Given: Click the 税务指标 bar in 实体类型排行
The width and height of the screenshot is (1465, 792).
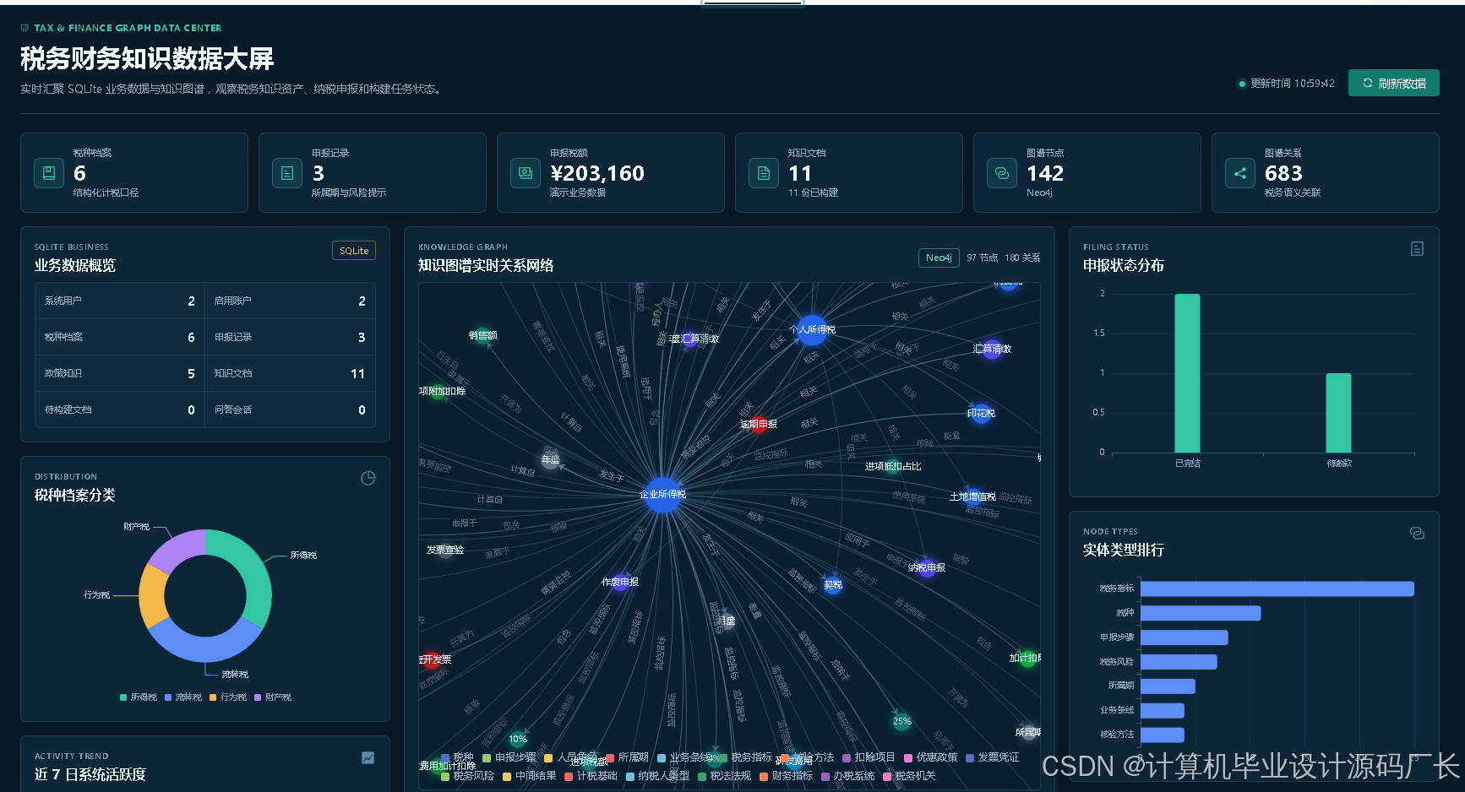Looking at the screenshot, I should (1277, 589).
